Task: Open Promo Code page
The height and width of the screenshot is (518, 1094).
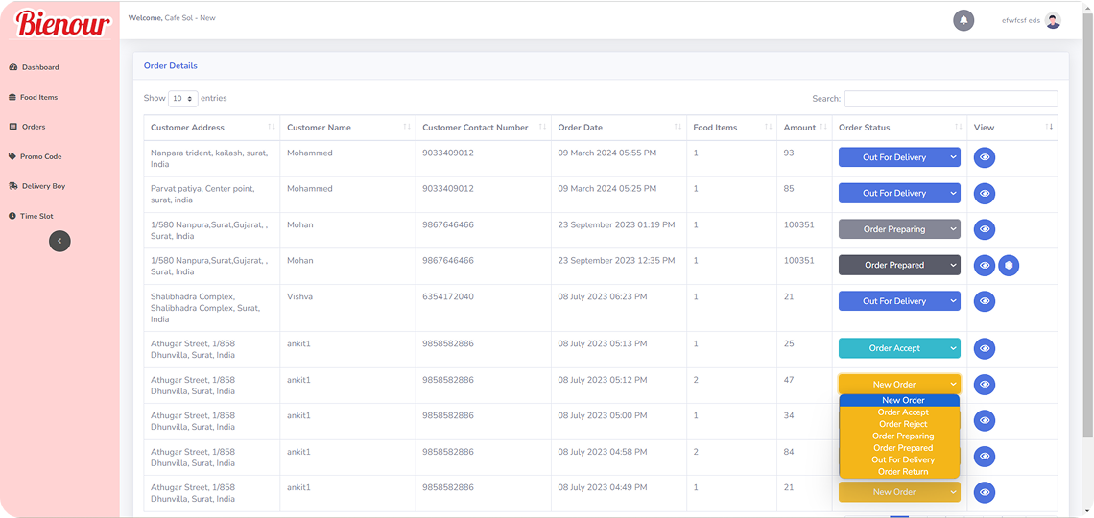Action: click(41, 157)
